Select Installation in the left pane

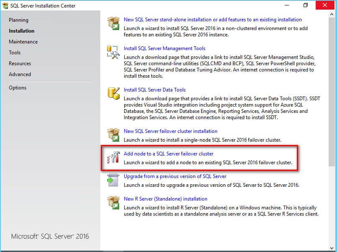[x=21, y=31]
